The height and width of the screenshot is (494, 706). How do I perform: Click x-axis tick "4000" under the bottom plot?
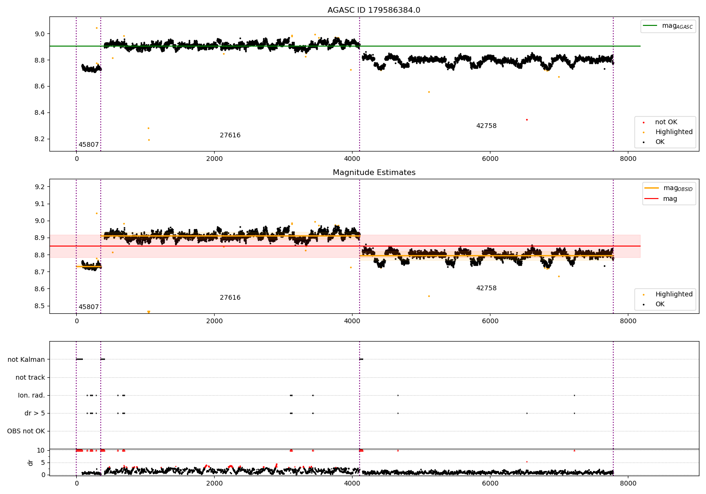(352, 483)
